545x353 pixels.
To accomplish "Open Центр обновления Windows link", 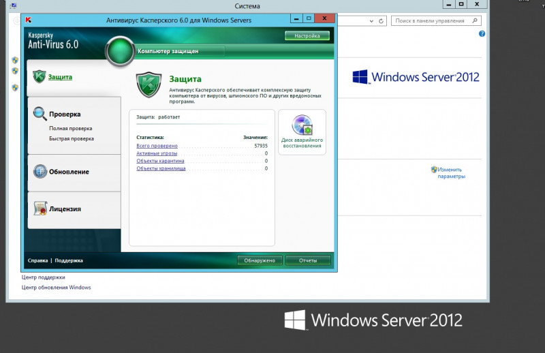I will (57, 288).
